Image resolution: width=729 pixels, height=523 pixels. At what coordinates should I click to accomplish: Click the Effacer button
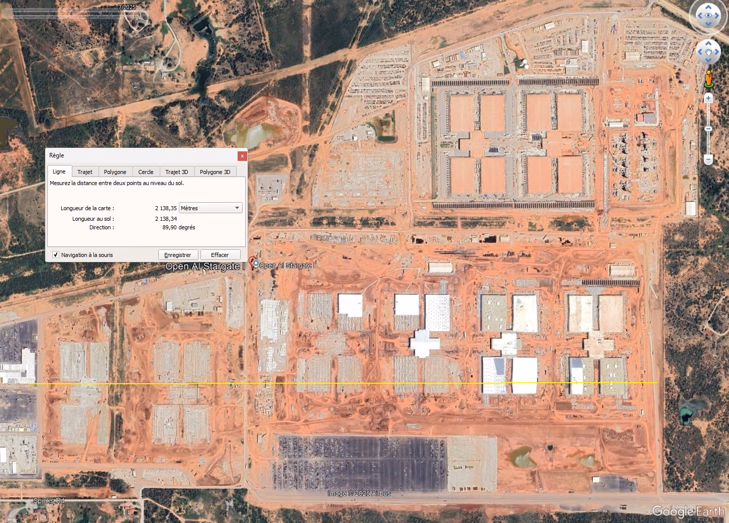[220, 255]
